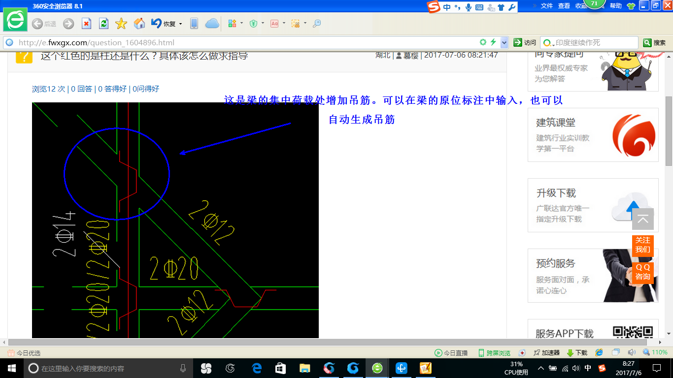Open the Sogou wrench settings icon

[x=511, y=7]
